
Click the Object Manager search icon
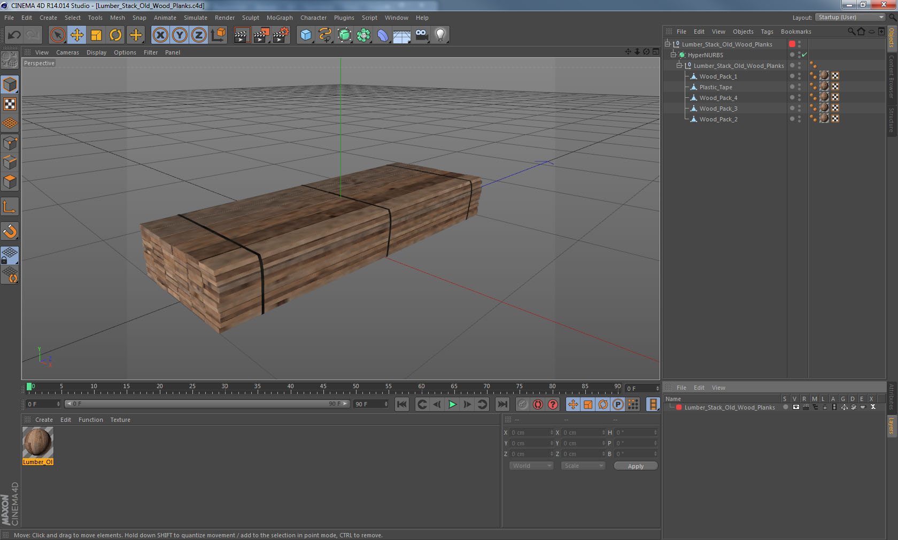[x=851, y=32]
